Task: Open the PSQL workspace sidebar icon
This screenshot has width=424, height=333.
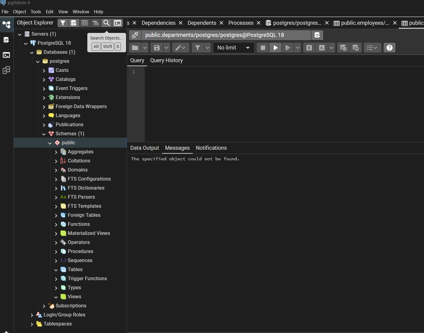Action: [x=6, y=55]
